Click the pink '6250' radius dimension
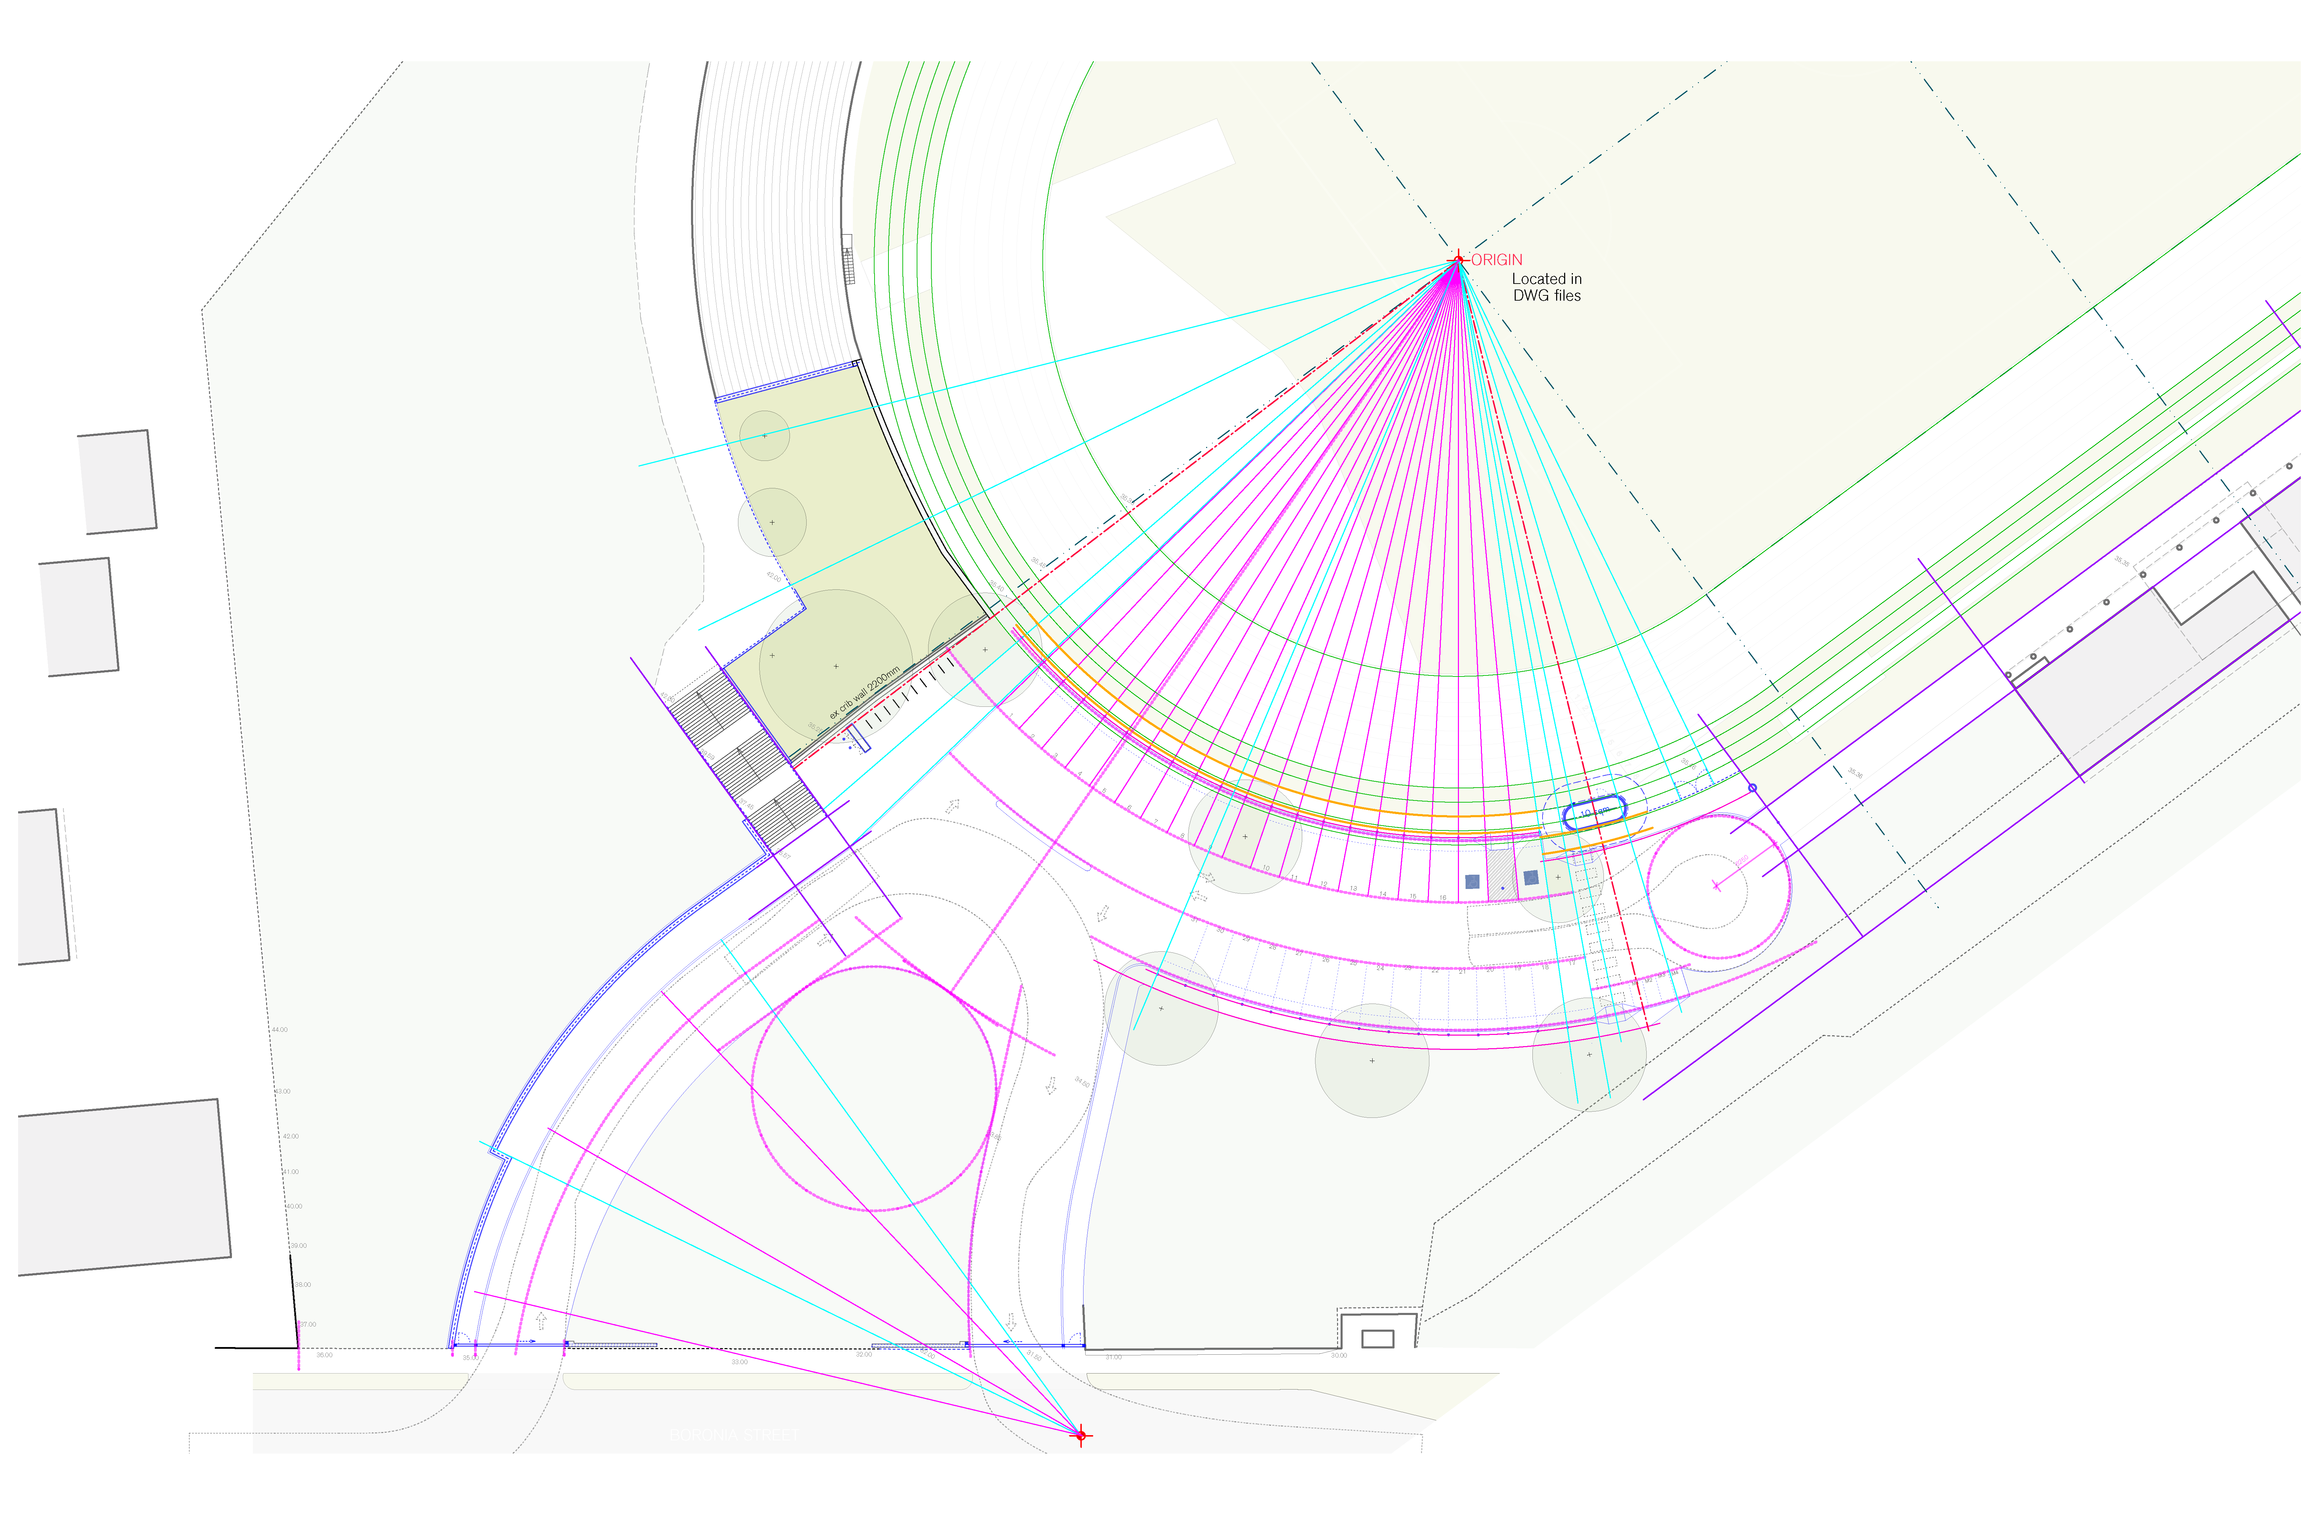The image size is (2322, 1524). [1741, 860]
